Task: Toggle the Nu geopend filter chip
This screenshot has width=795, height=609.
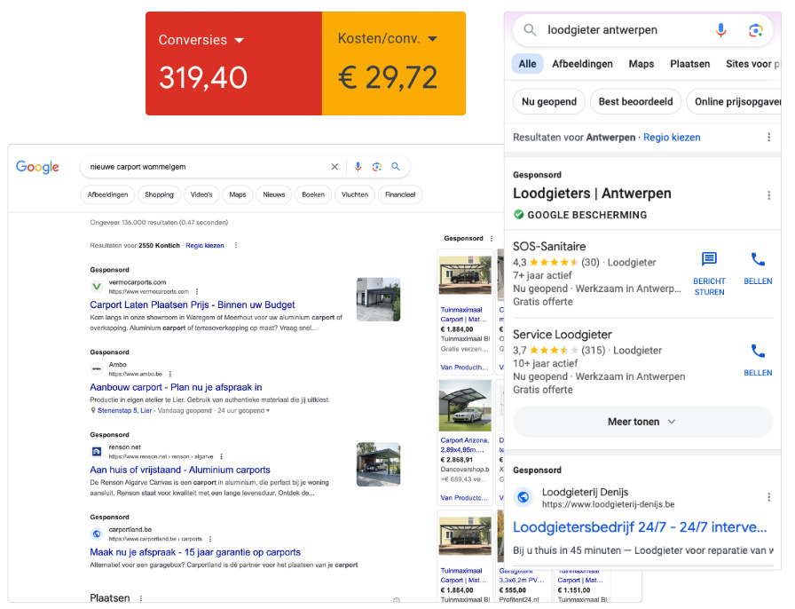Action: tap(549, 101)
